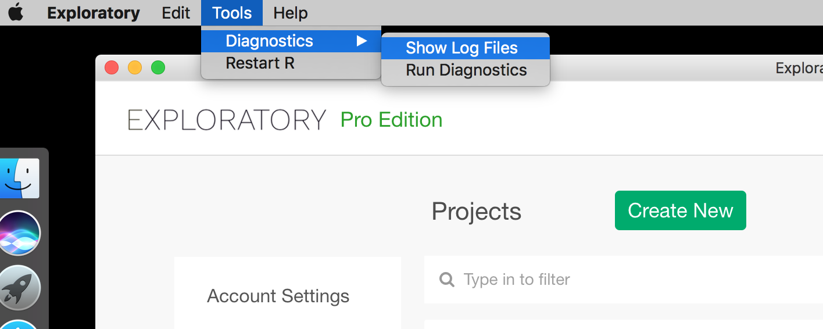Click the Pro Edition label

coord(391,120)
